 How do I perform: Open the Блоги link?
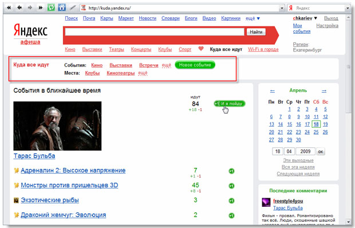coord(191,18)
